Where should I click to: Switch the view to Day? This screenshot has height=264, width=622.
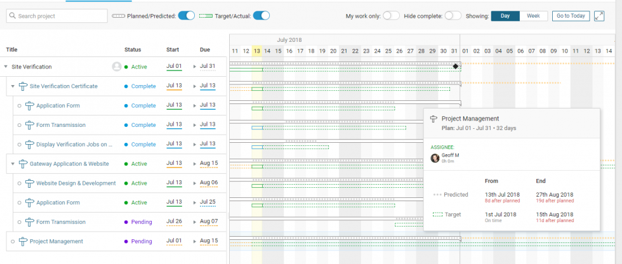pos(505,16)
